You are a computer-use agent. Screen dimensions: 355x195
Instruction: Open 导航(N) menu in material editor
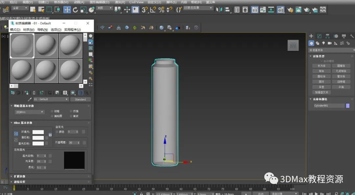coord(42,29)
